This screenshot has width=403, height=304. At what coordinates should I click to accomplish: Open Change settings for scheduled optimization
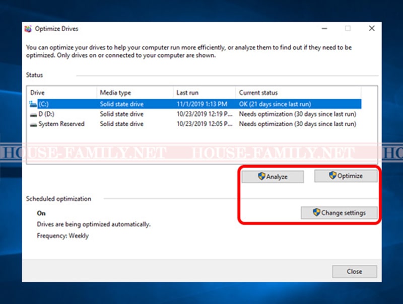(x=339, y=212)
